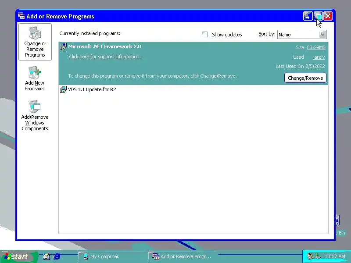Screen dimensions: 351x263
Task: Click the second system tray icon
Action: tap(318, 256)
